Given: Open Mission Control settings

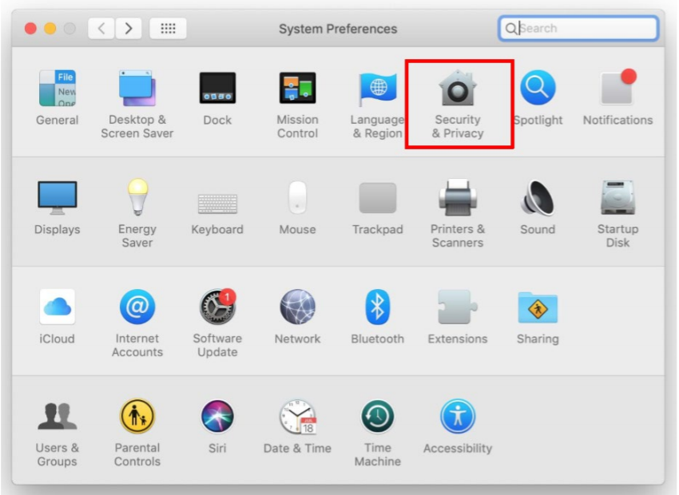Looking at the screenshot, I should [x=297, y=89].
